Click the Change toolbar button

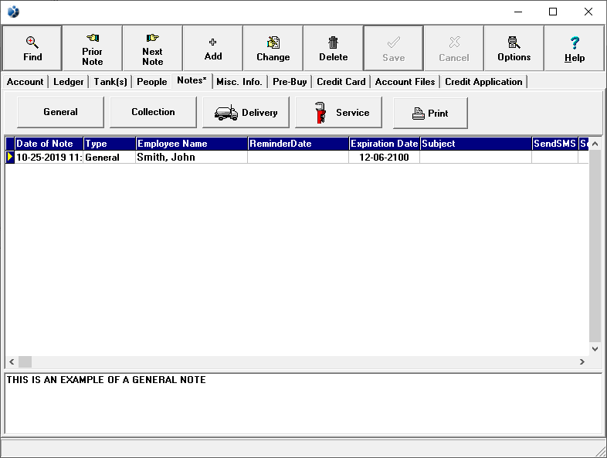click(x=273, y=48)
